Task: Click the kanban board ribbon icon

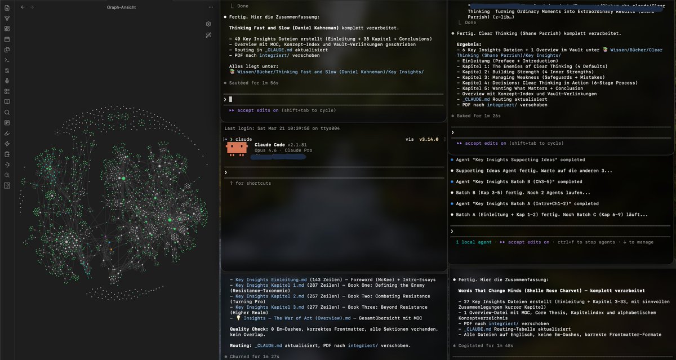Action: click(7, 122)
